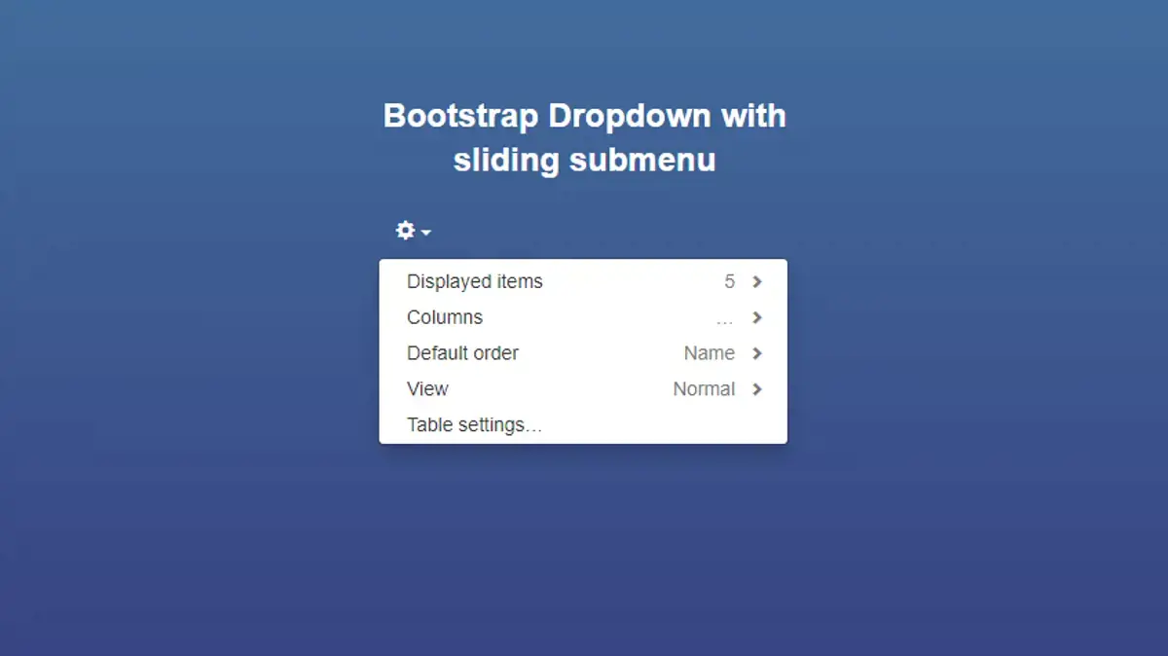1168x656 pixels.
Task: Toggle the caret beside the gear icon
Action: 426,233
